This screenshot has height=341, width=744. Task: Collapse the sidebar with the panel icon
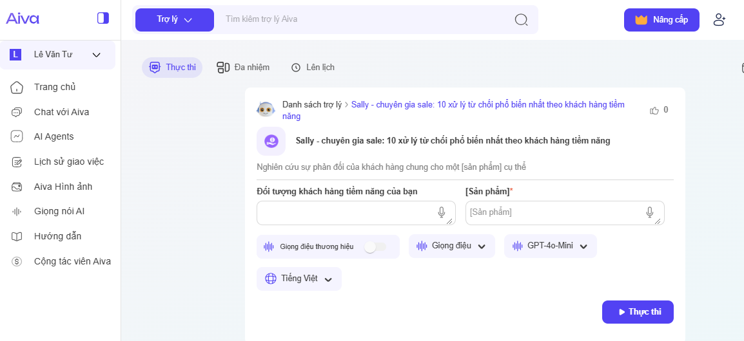tap(103, 18)
